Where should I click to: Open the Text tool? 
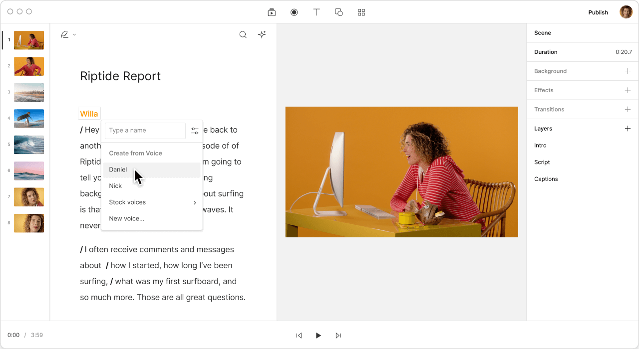[x=317, y=12]
